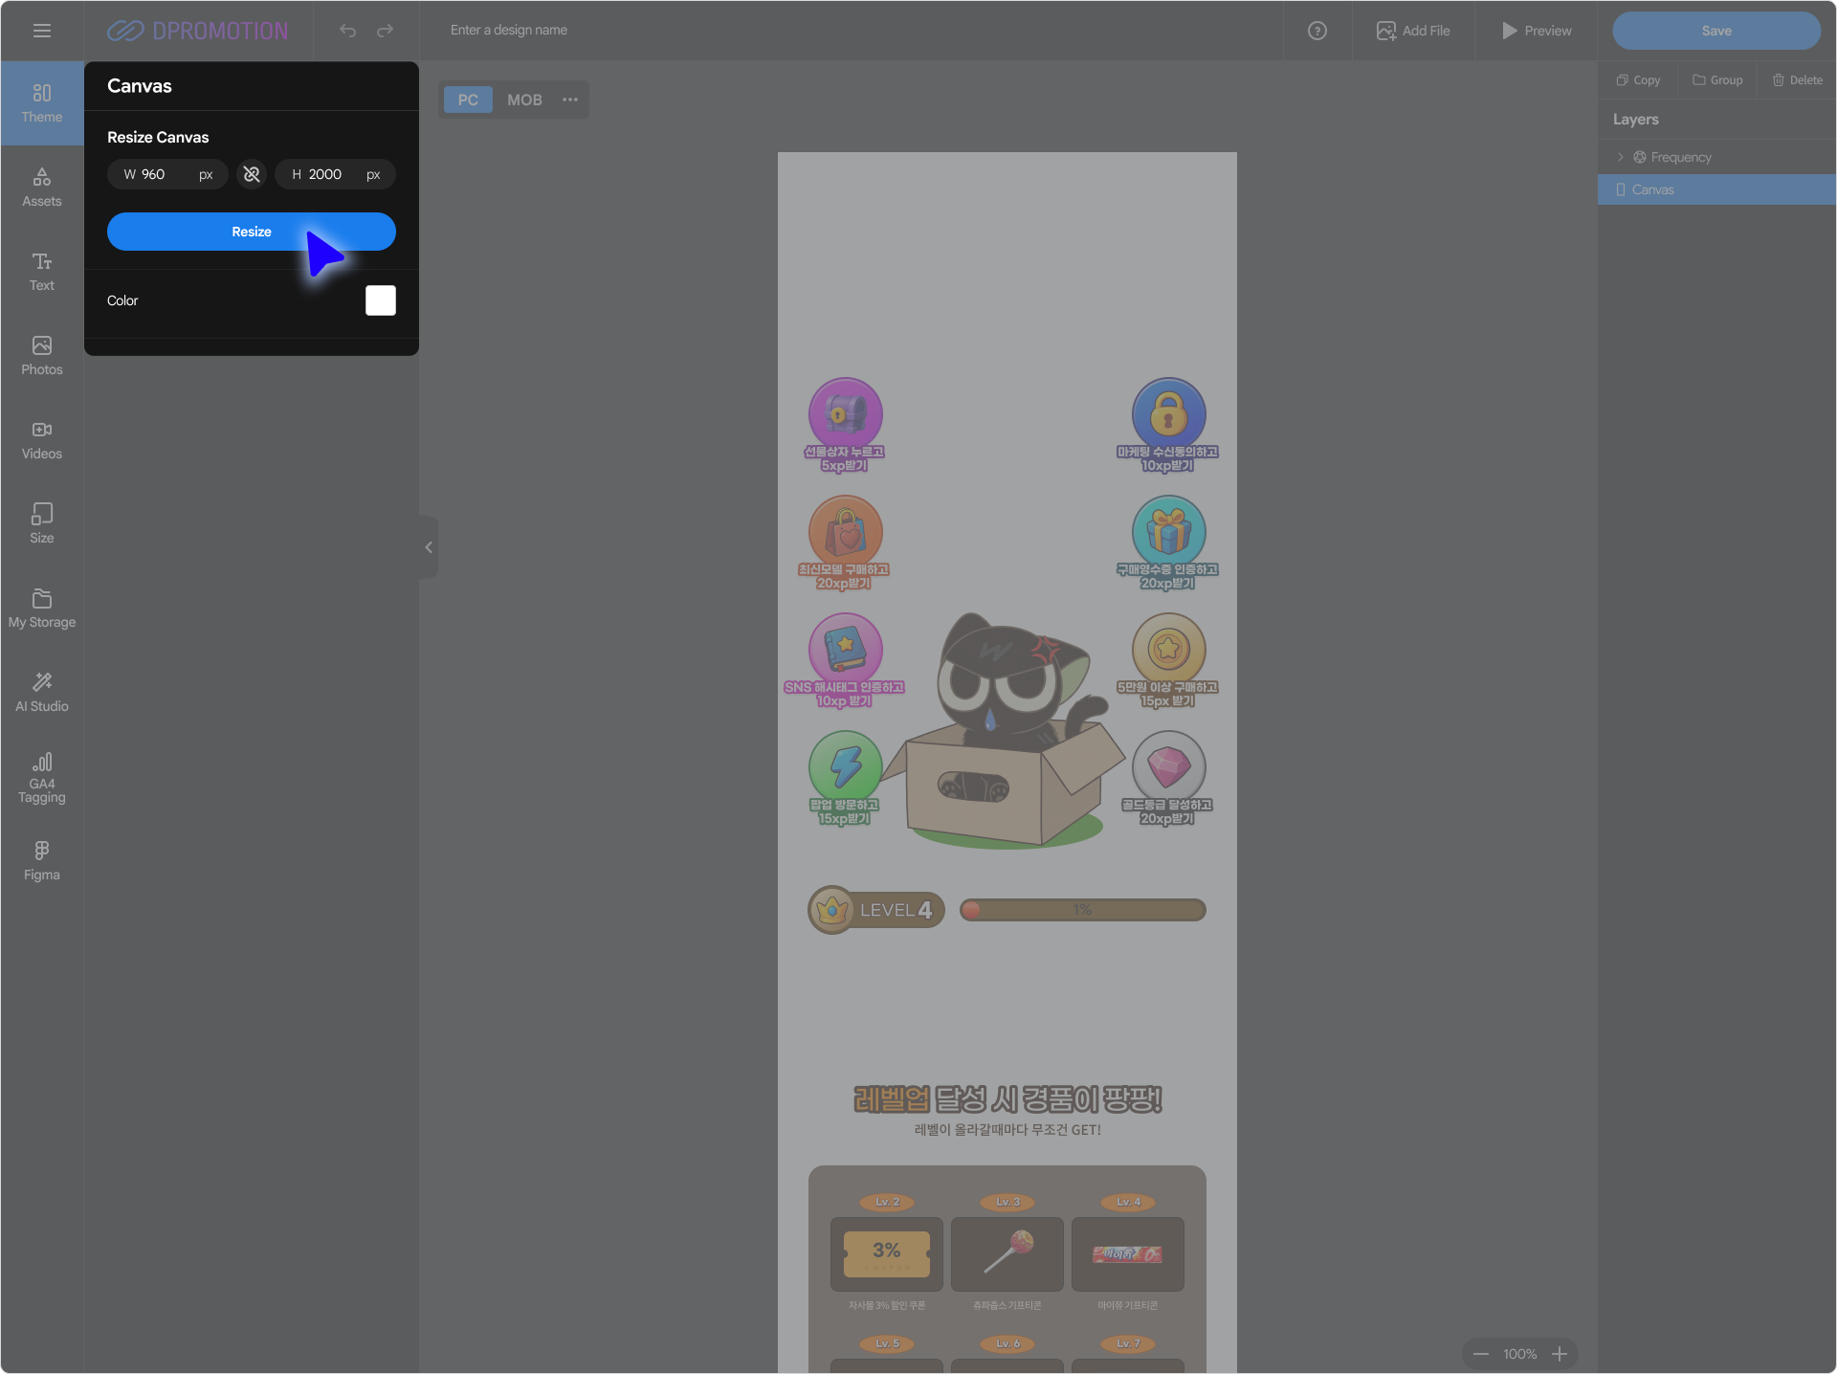Screen dimensions: 1837x1374
Task: Open the Size sidebar panel
Action: pyautogui.click(x=42, y=524)
